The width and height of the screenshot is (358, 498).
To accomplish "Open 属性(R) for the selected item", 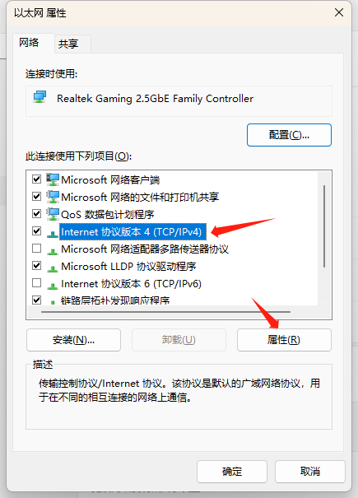I will point(284,340).
